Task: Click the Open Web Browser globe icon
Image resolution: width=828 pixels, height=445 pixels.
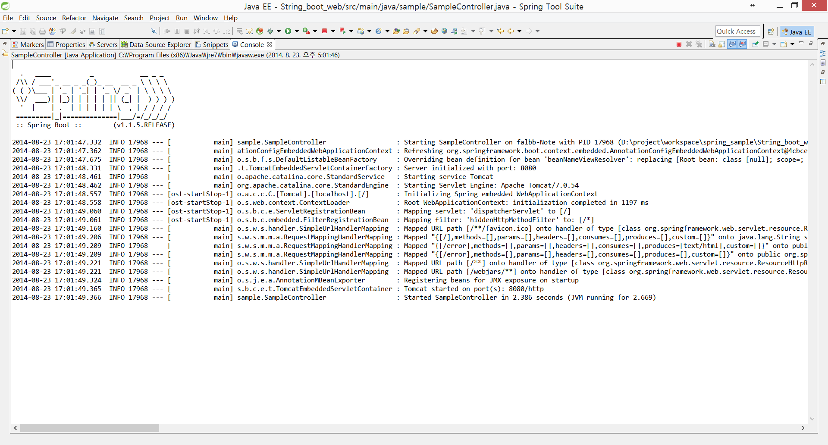Action: click(x=444, y=31)
